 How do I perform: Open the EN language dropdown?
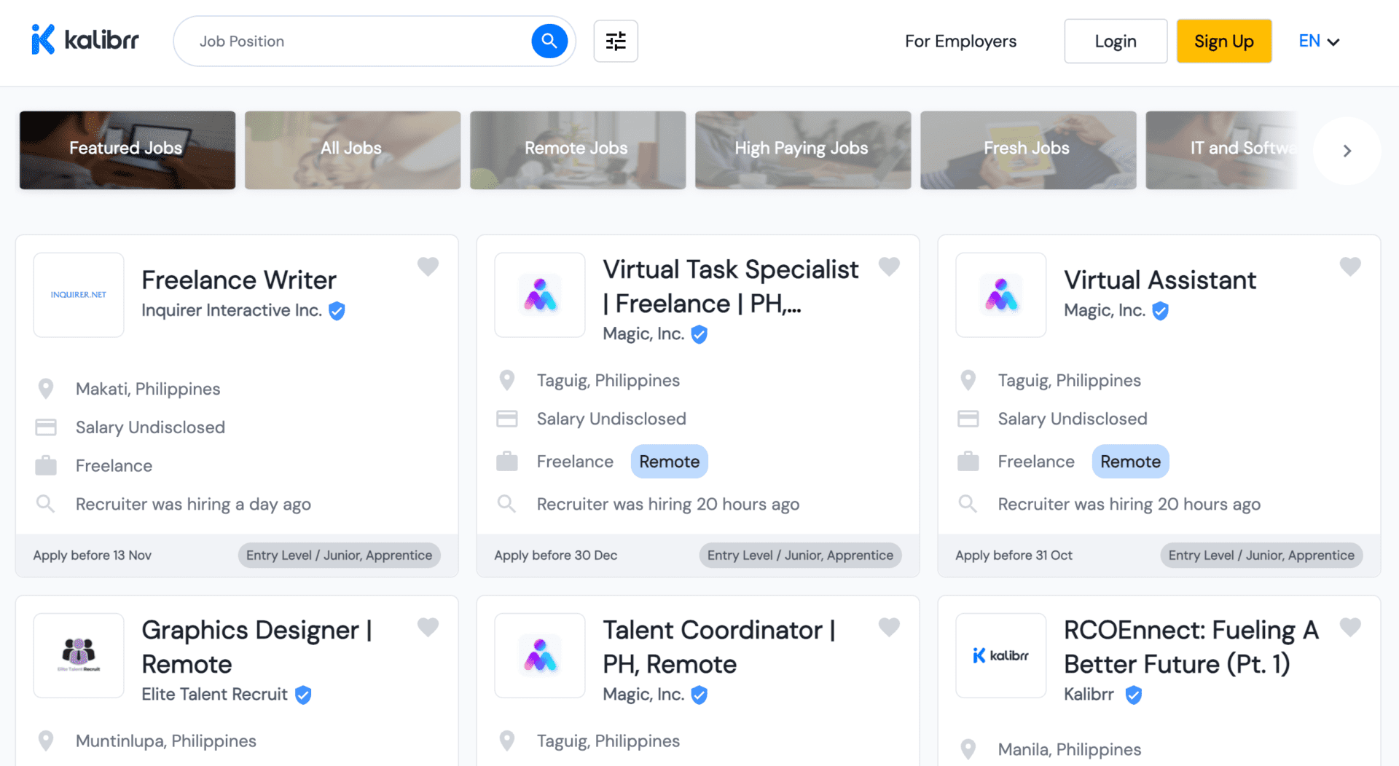1318,41
